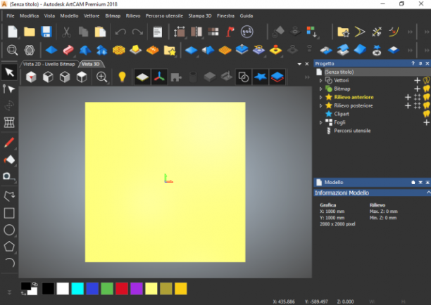The width and height of the screenshot is (431, 305).
Task: Pick the cyan color swatch
Action: (x=77, y=289)
